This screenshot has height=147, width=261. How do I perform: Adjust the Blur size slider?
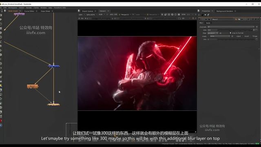[235, 30]
